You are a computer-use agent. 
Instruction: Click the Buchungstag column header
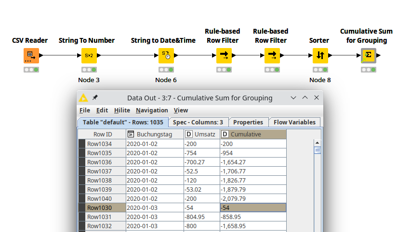(x=154, y=134)
